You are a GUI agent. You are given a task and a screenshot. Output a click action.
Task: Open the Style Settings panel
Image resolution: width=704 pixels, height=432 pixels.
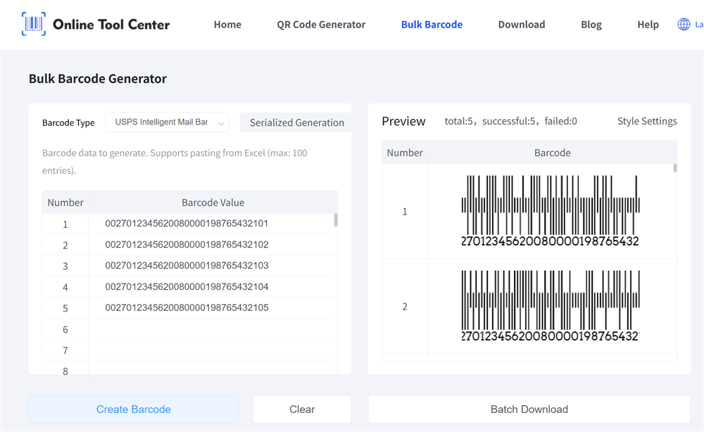pos(647,121)
